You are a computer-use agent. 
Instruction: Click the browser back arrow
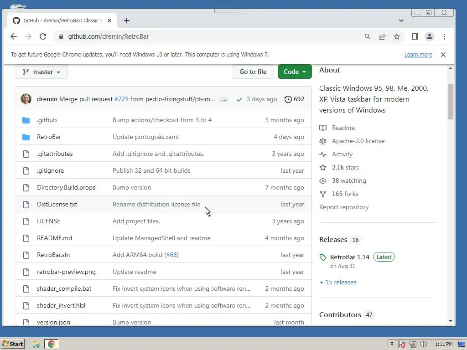tap(14, 36)
